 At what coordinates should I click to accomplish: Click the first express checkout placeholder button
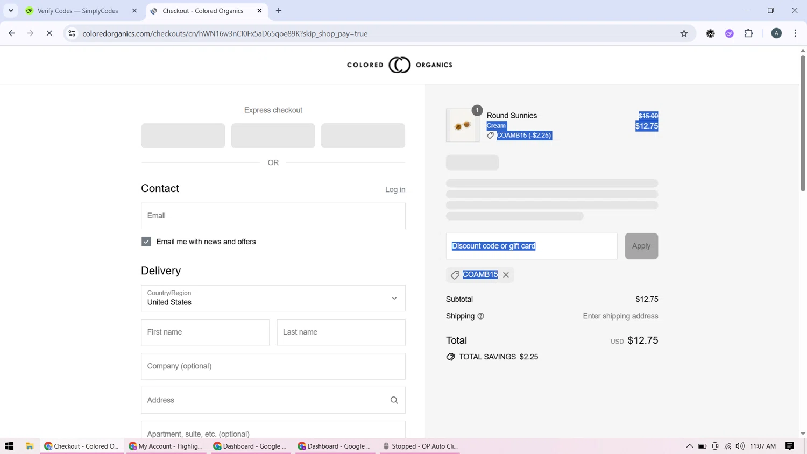(183, 136)
